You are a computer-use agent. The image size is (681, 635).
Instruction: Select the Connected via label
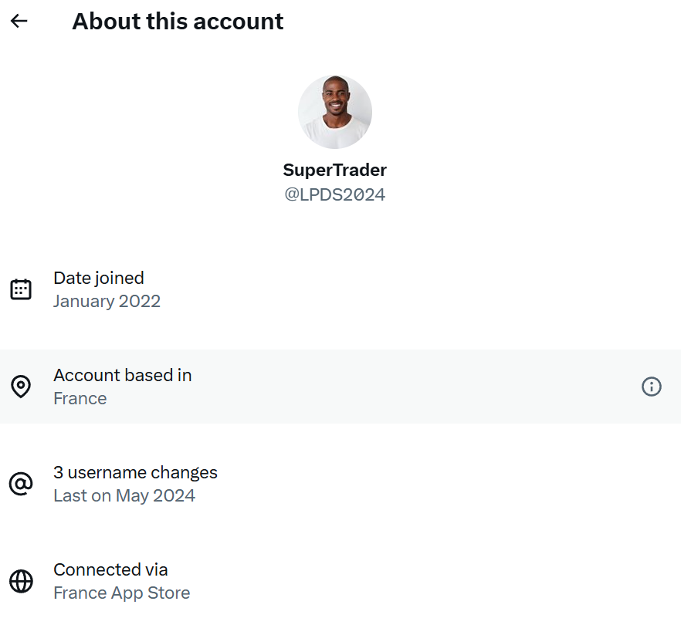point(110,569)
